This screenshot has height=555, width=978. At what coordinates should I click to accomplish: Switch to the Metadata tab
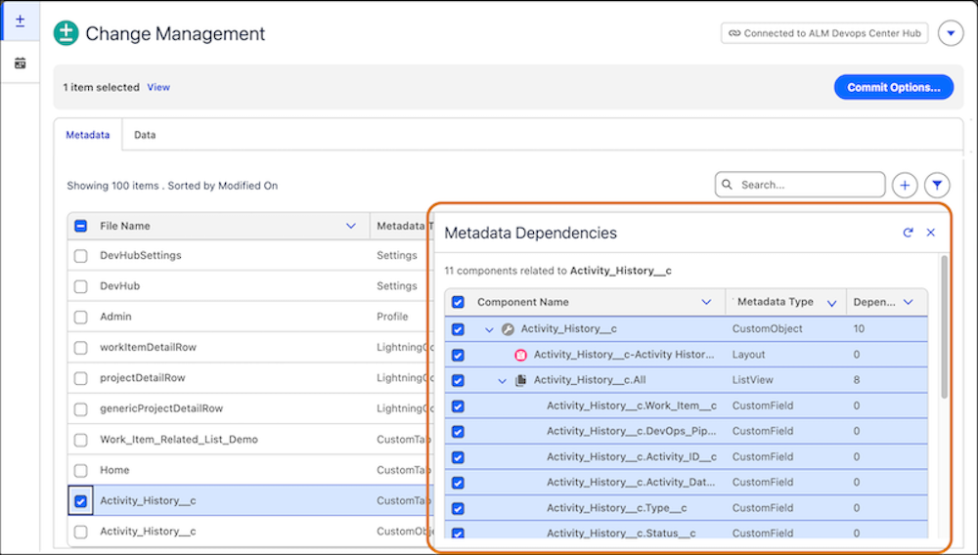88,135
